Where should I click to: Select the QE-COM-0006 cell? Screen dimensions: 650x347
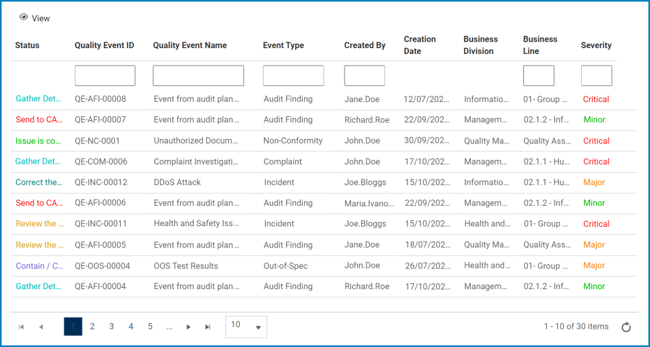coord(101,161)
